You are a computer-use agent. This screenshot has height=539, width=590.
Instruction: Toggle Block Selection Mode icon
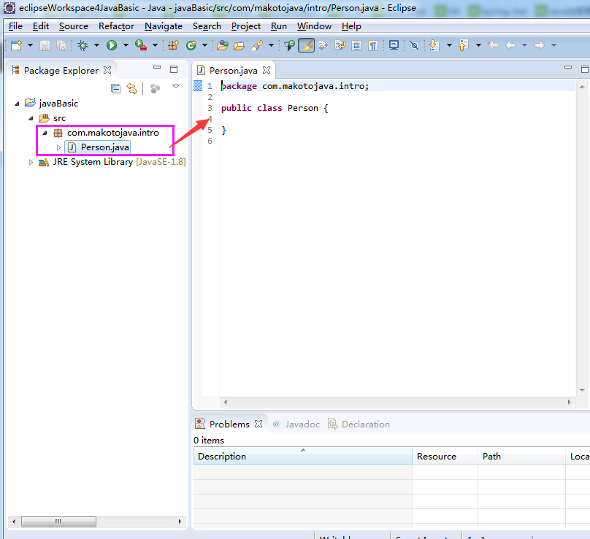(x=356, y=45)
